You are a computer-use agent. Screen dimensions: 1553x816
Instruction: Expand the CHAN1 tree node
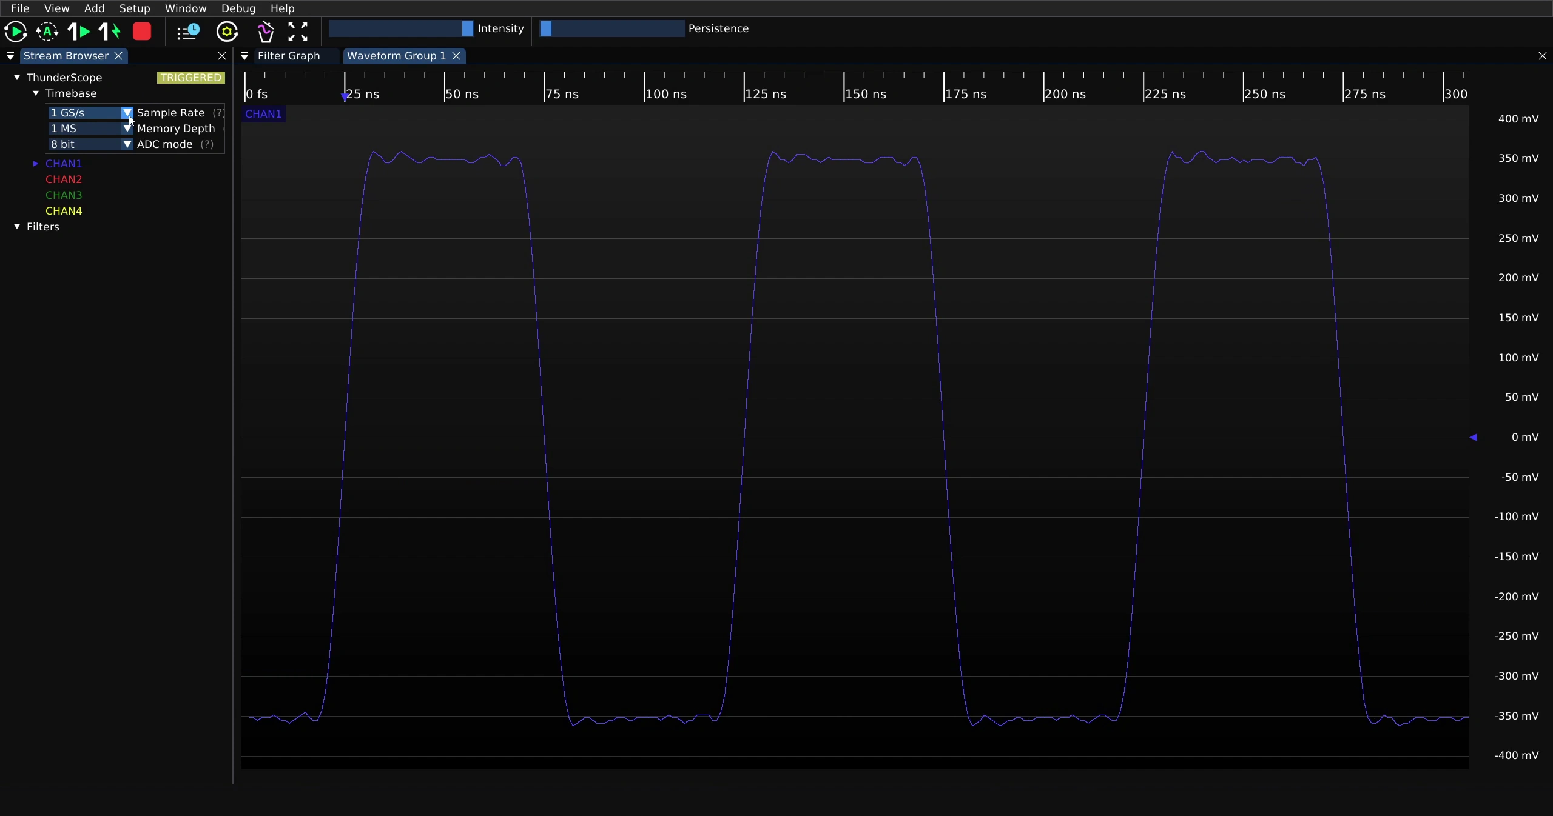[36, 164]
